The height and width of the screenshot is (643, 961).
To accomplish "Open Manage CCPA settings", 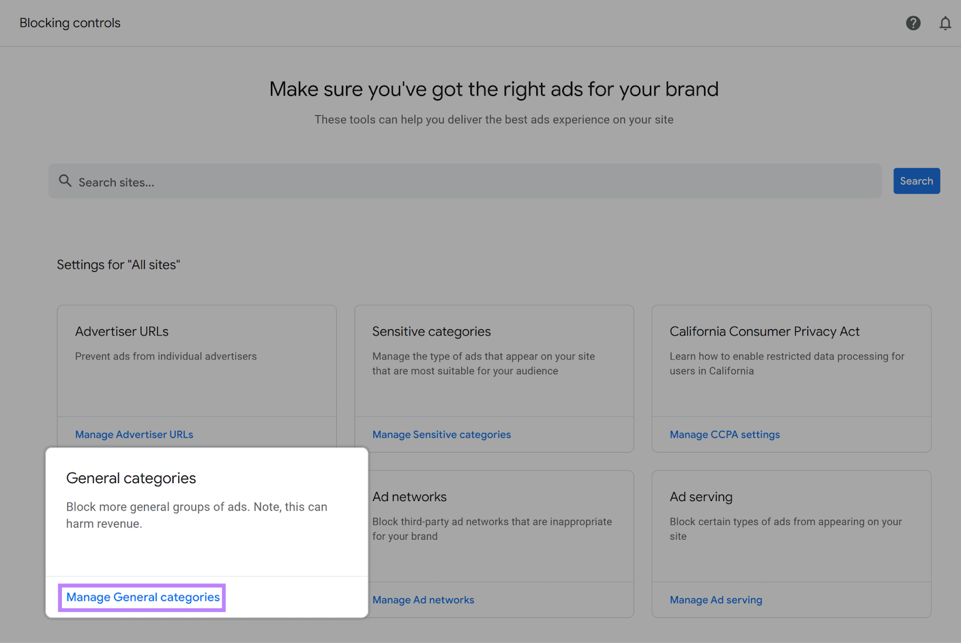I will pyautogui.click(x=724, y=434).
